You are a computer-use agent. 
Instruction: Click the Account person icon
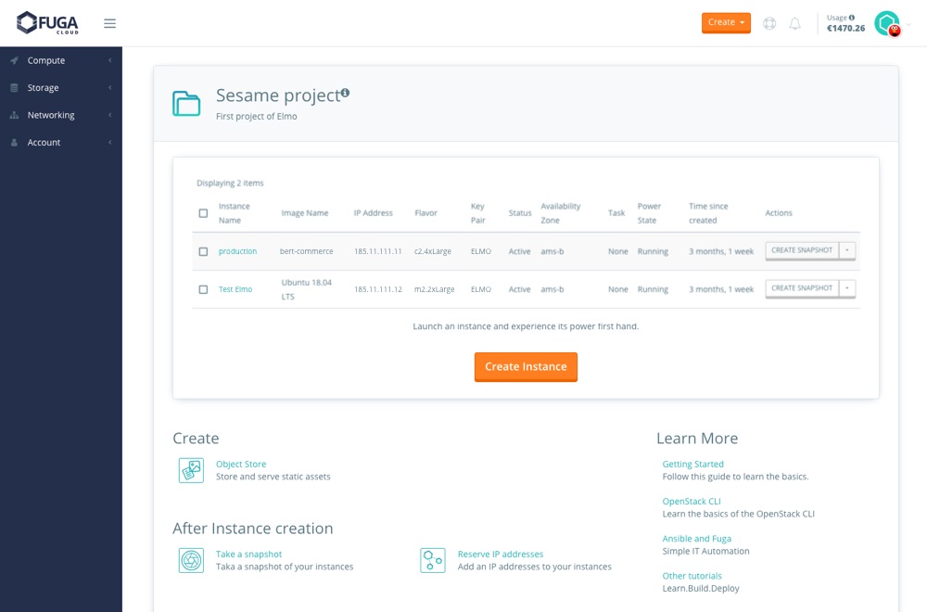click(14, 143)
